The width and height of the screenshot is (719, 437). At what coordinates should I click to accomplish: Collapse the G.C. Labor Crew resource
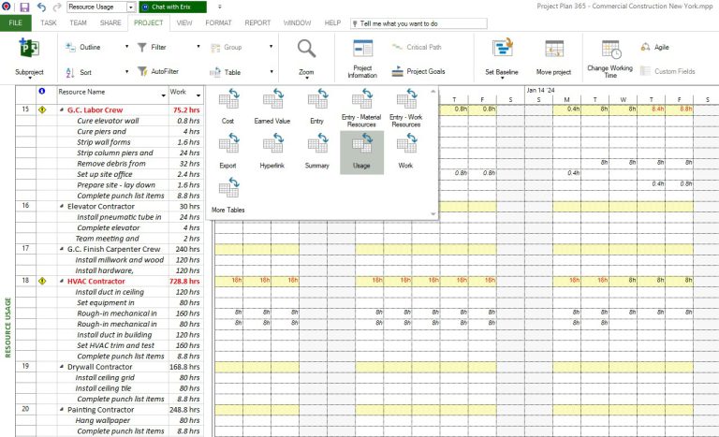pos(62,110)
